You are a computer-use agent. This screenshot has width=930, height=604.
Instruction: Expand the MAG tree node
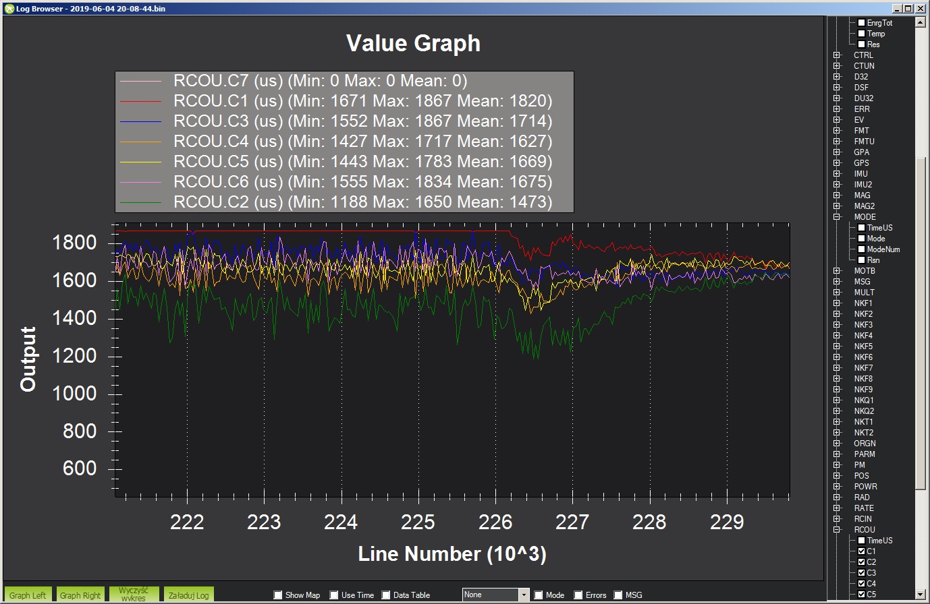(837, 195)
